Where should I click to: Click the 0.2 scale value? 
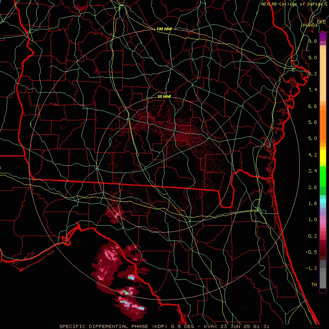[x=313, y=236]
